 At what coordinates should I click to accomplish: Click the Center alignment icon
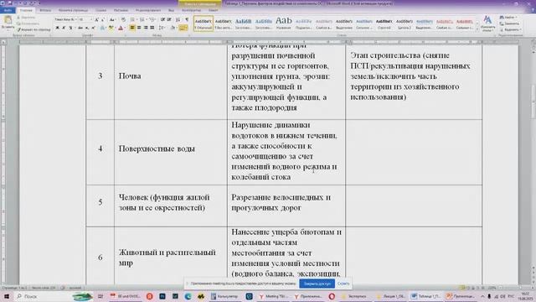pos(139,28)
